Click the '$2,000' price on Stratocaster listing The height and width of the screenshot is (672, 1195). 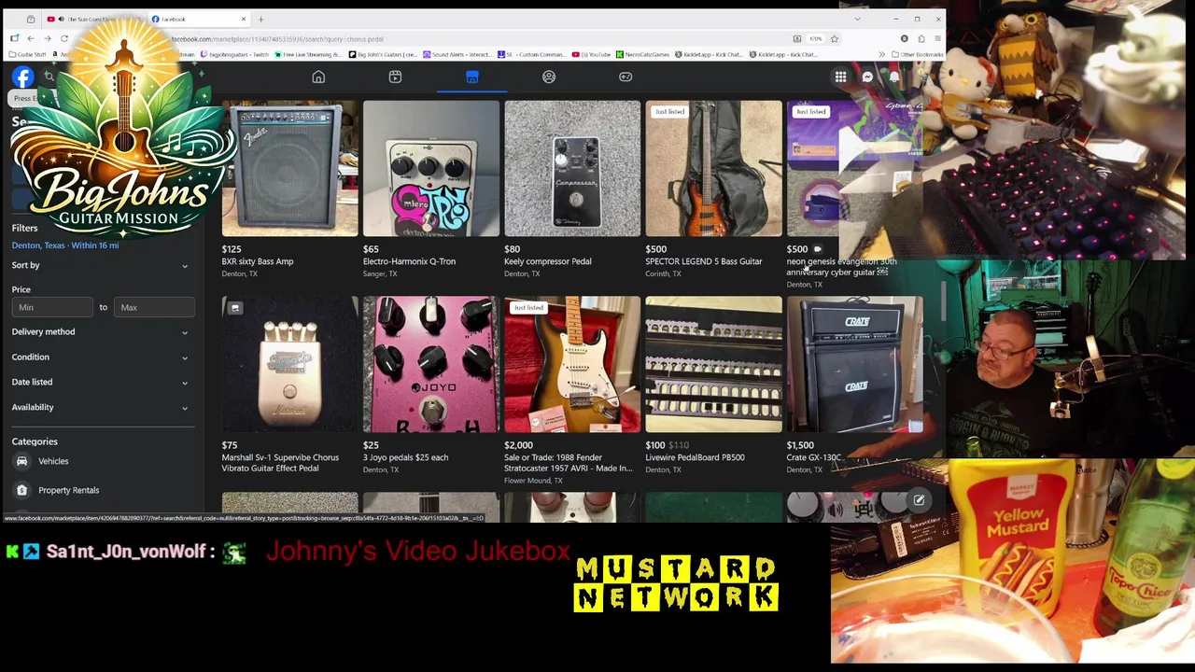pyautogui.click(x=518, y=445)
